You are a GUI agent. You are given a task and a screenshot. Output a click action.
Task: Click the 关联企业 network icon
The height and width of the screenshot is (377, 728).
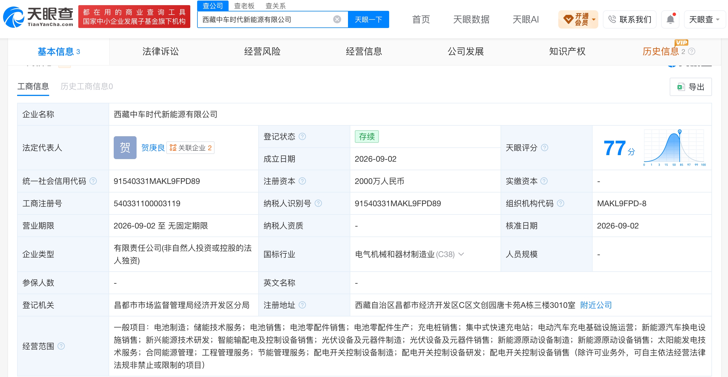point(173,148)
